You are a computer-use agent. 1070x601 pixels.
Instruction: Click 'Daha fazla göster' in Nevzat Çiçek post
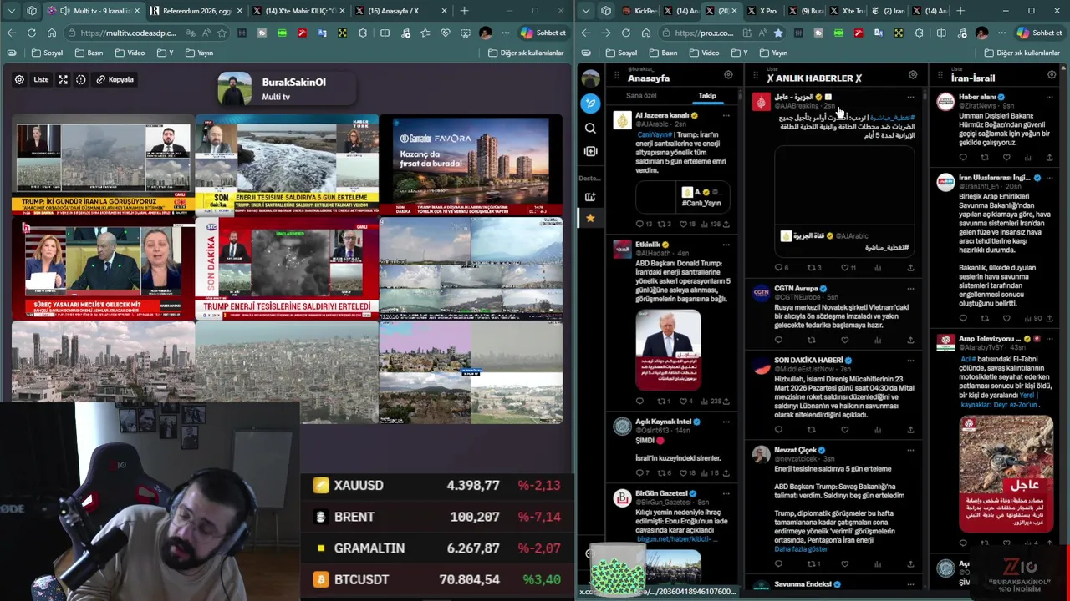(x=801, y=549)
